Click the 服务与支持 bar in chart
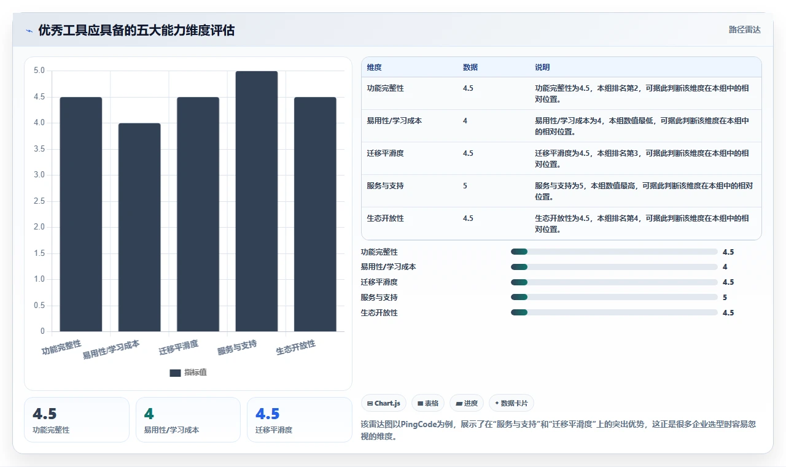The width and height of the screenshot is (786, 467). pos(257,201)
